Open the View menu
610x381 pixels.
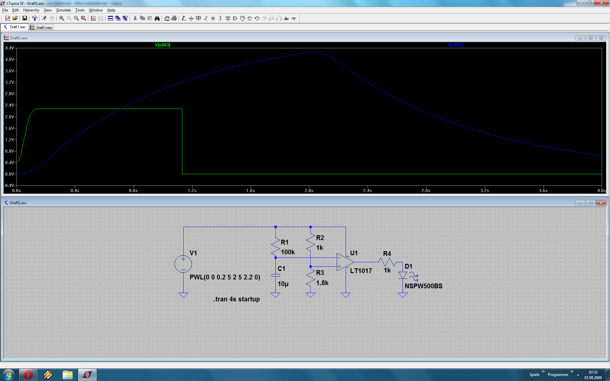(x=48, y=10)
